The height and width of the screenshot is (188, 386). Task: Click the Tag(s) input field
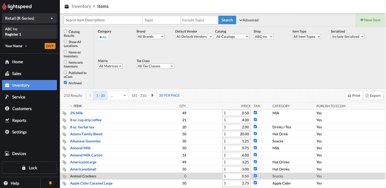tap(161, 20)
